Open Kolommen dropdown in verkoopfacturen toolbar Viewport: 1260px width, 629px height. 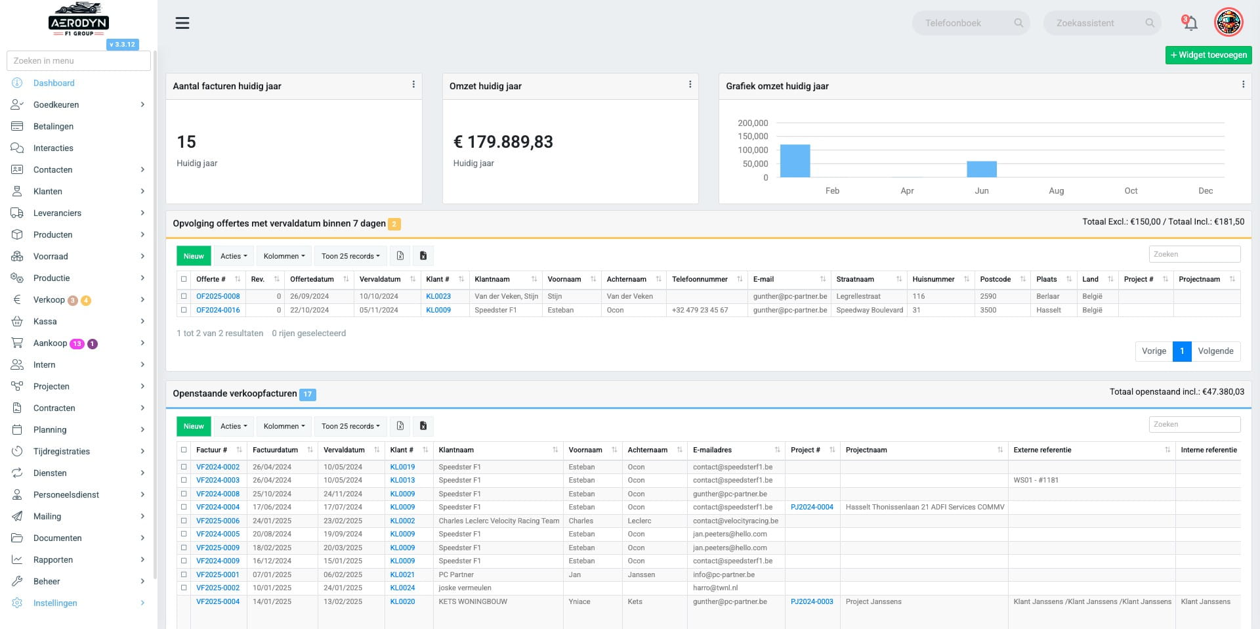[x=284, y=426]
